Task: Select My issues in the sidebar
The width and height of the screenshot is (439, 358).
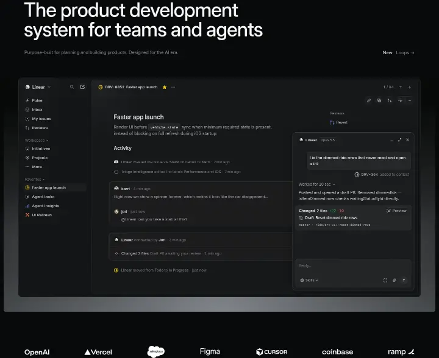Action: pyautogui.click(x=38, y=119)
